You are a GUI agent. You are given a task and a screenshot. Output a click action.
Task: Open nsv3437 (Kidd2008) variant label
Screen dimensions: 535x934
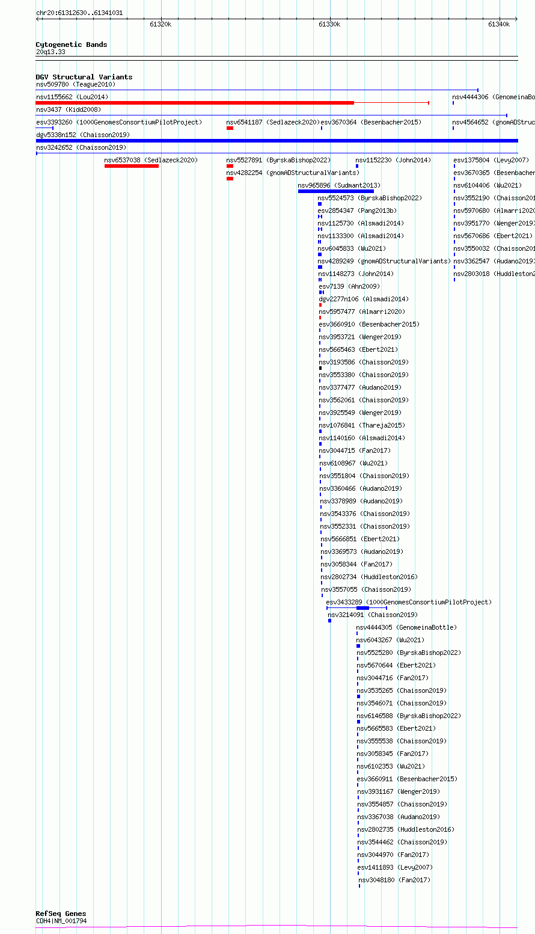[x=69, y=109]
